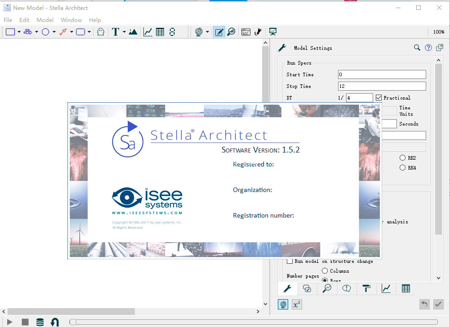Open the Model menu
Viewport: 450px width, 327px height.
[45, 20]
